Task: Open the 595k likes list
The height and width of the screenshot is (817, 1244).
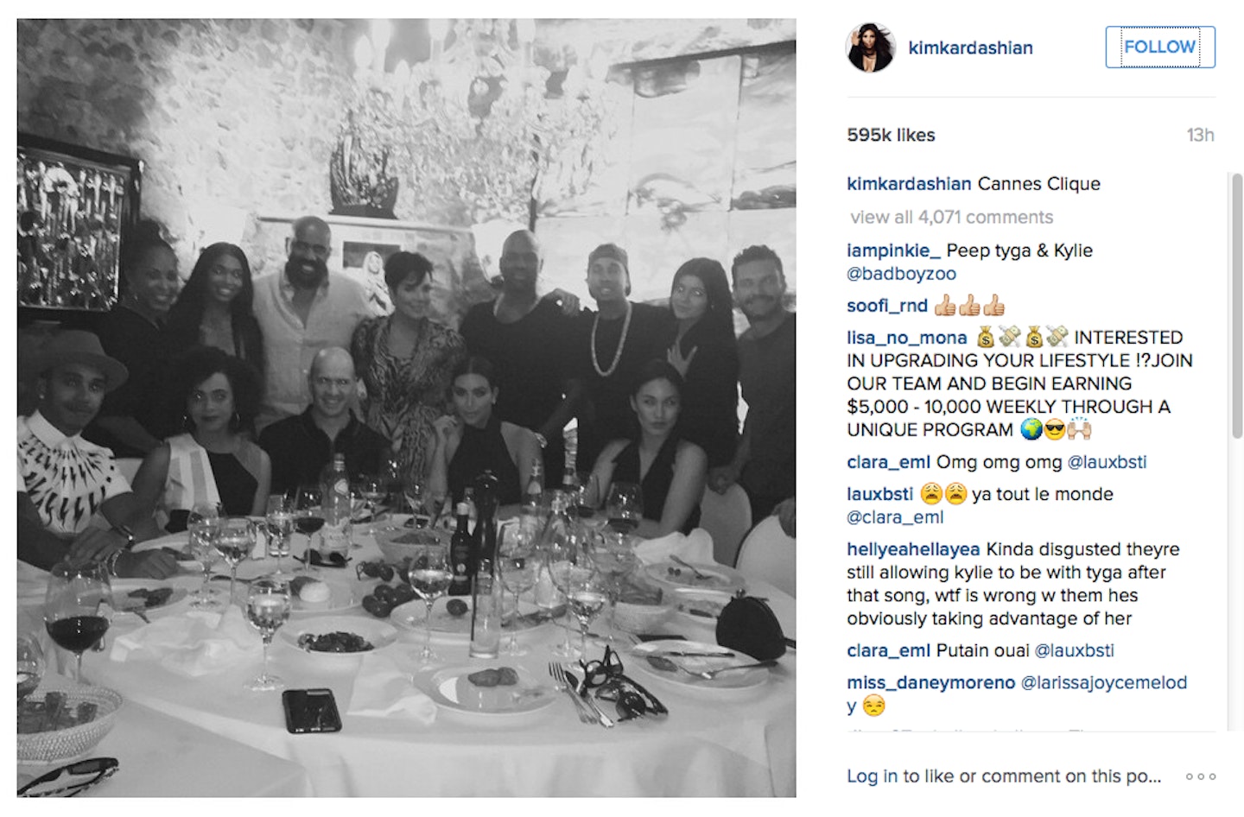Action: tap(891, 135)
